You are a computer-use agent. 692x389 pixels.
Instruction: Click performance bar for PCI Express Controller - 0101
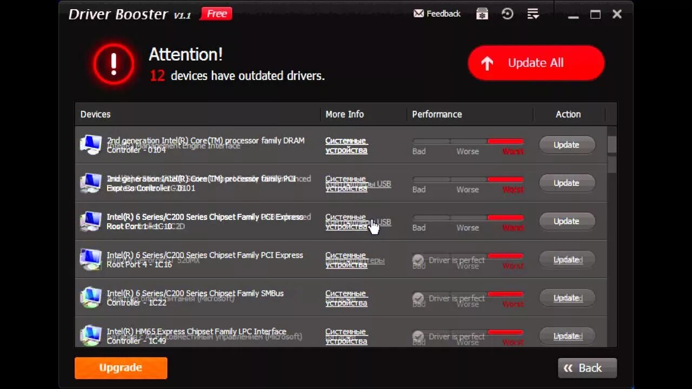[x=468, y=180]
